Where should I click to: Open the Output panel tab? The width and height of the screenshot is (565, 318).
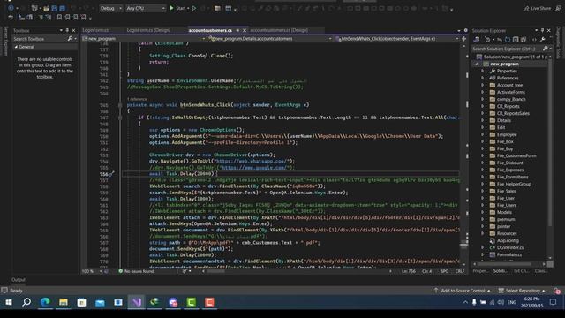tap(19, 280)
